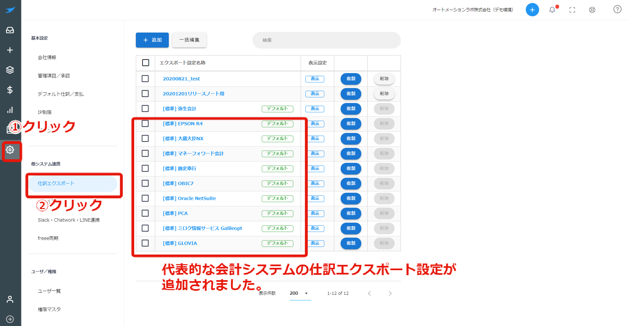Open the help question mark icon
Screen dimensions: 629x326
[x=617, y=9]
